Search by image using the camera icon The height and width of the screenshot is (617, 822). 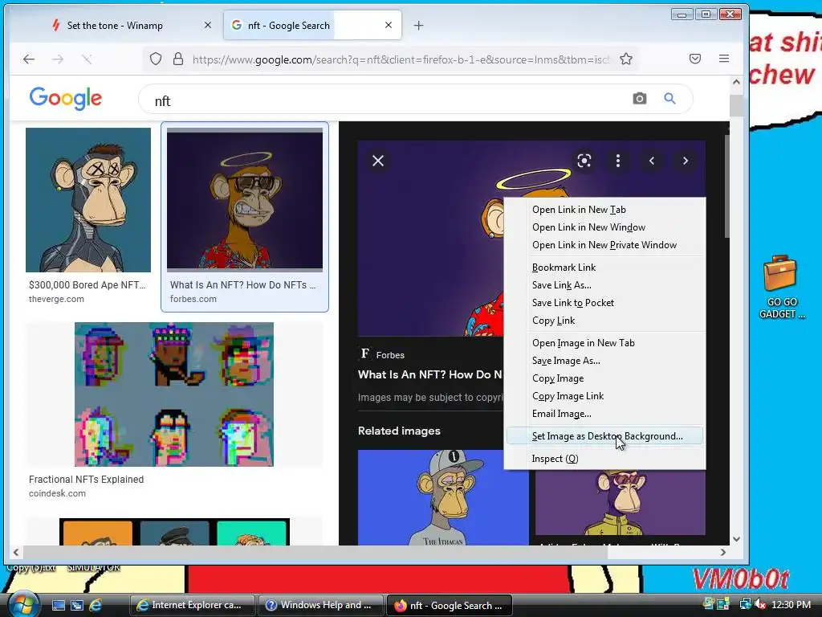tap(640, 99)
